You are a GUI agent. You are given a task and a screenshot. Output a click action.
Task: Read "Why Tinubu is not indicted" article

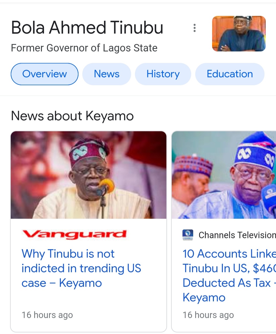81,268
